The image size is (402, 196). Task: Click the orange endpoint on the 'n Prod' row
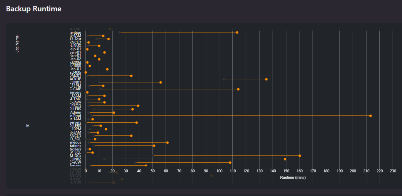click(370, 116)
